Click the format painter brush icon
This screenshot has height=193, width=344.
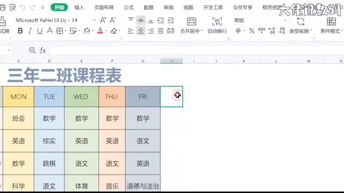click(3, 21)
